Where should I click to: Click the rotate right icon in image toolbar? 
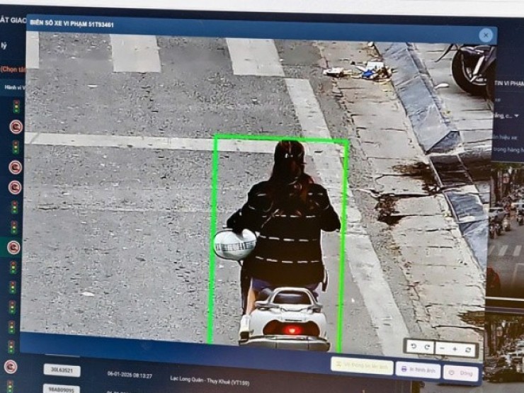426,348
